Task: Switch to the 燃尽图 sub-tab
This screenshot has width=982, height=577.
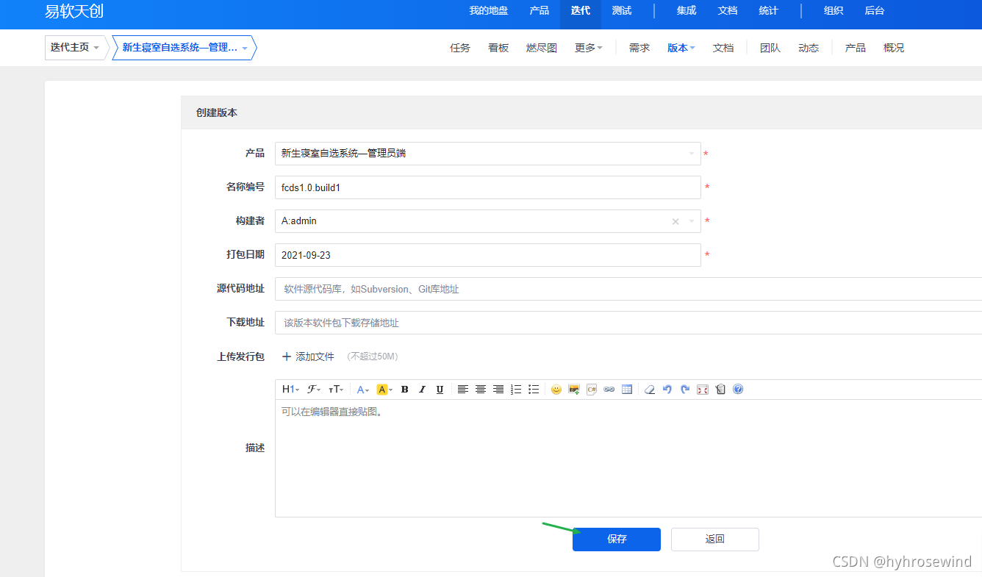Action: click(x=542, y=48)
